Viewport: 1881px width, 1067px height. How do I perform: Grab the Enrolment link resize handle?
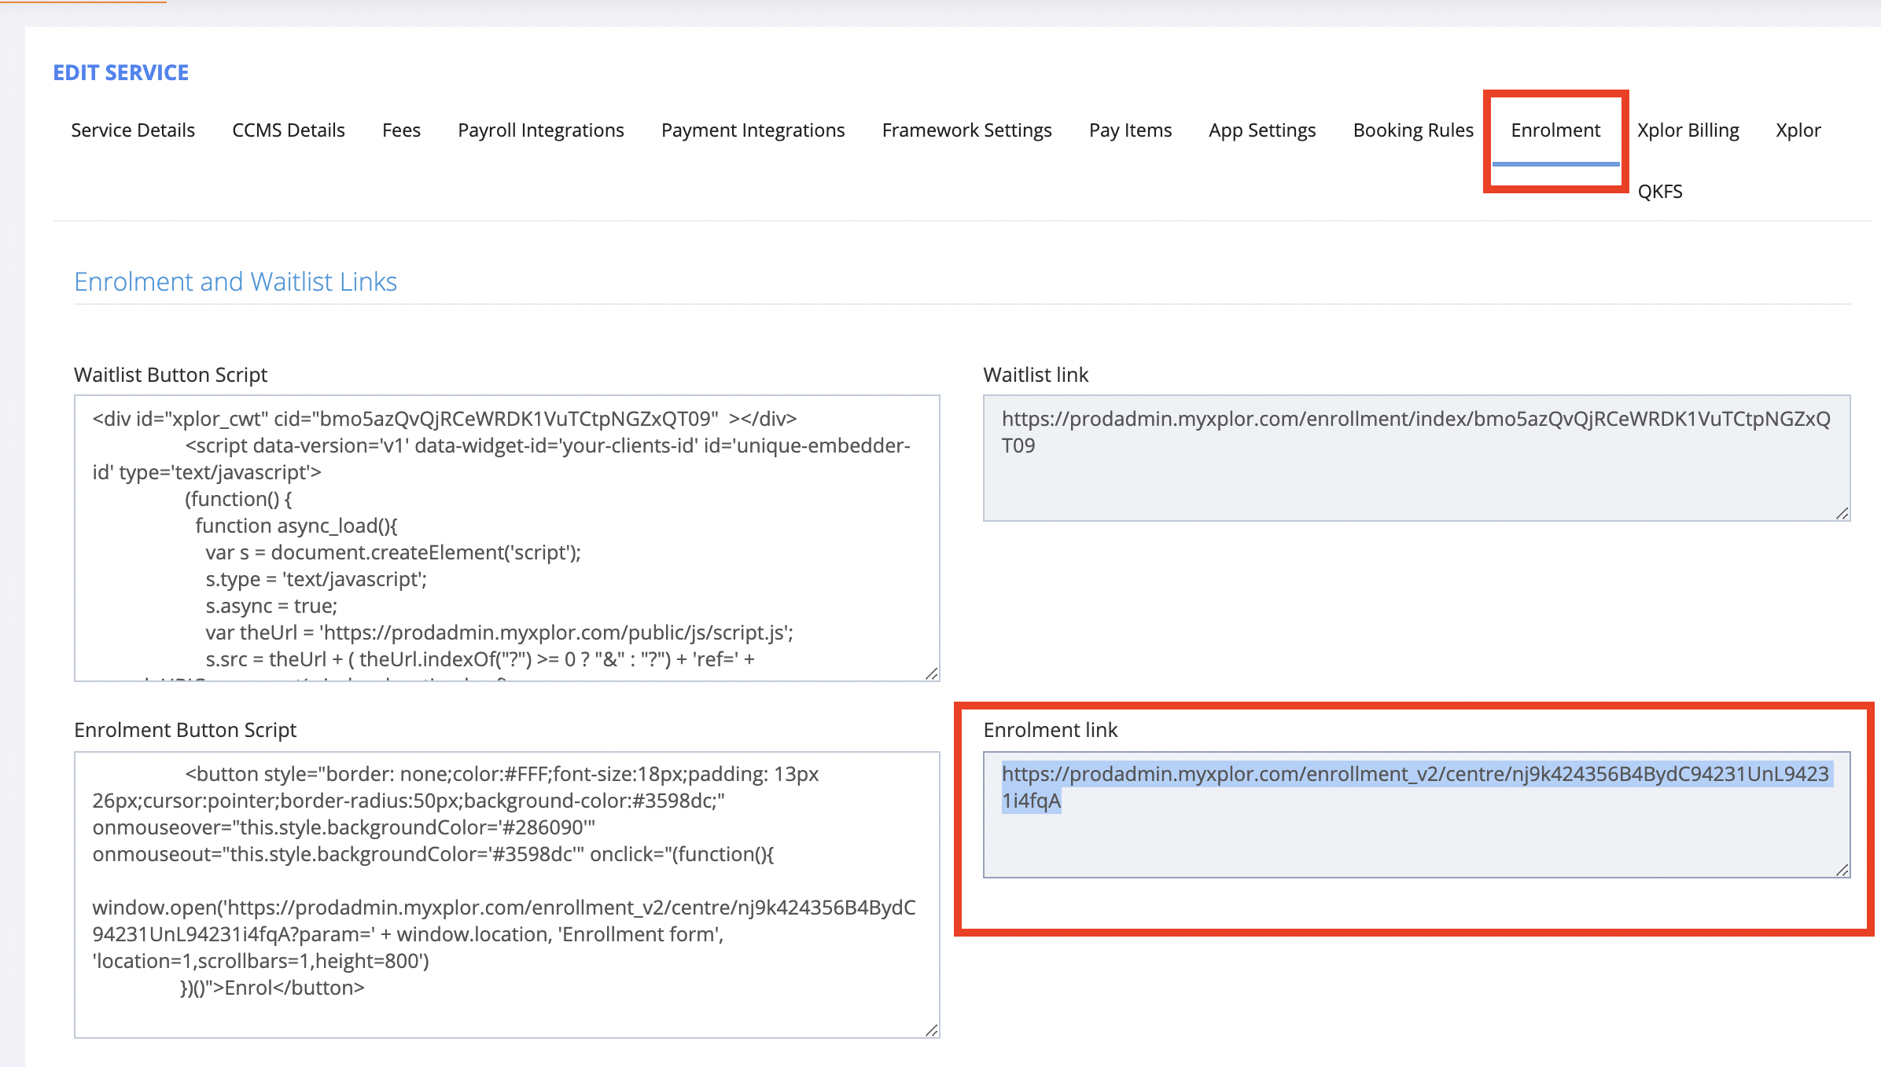pyautogui.click(x=1842, y=870)
